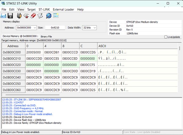Click the horizontal scrollbar under memory table
This screenshot has width=183, height=135.
[x=32, y=95]
